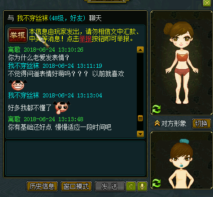The image size is (213, 197).
Task: Click into the message input box
Action: pos(75,158)
